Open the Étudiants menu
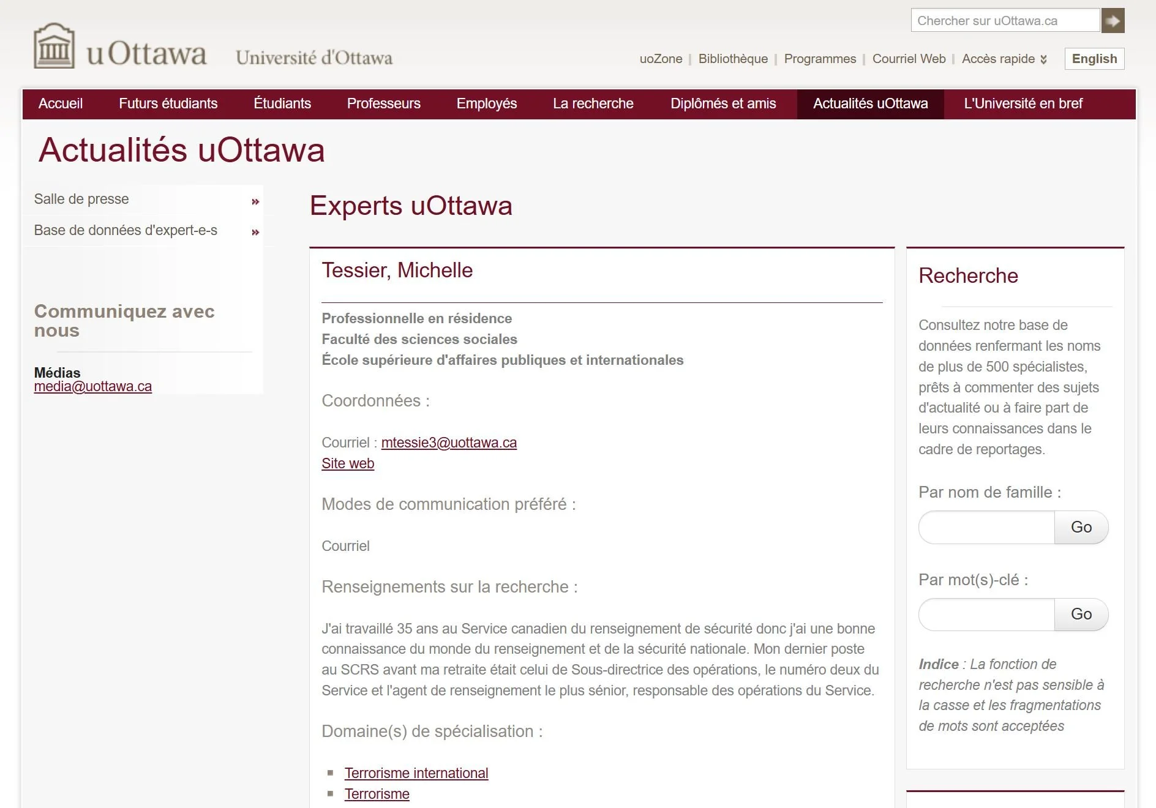The width and height of the screenshot is (1156, 808). [x=282, y=103]
